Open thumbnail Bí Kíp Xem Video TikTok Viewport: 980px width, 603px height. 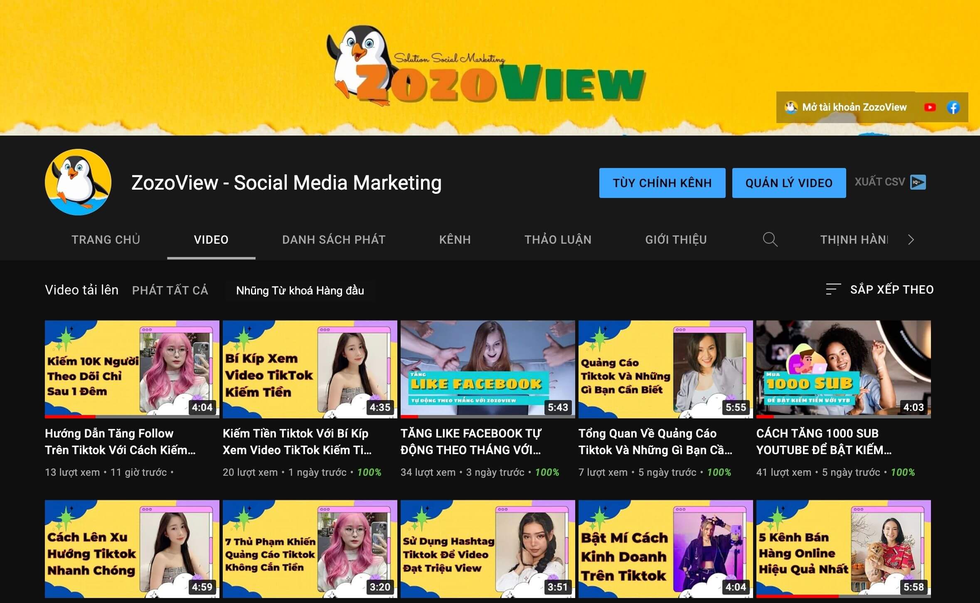point(310,369)
